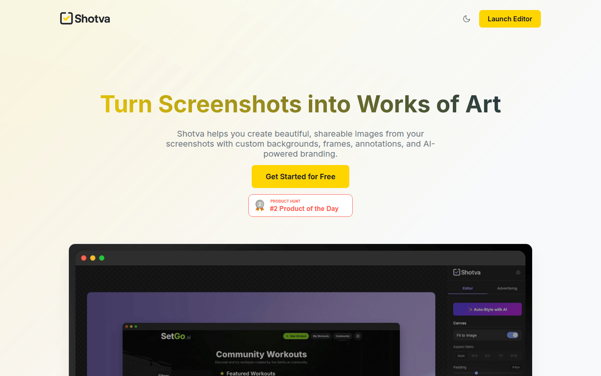Viewport: 601px width, 376px height.
Task: Click Auto-Style with AI button
Action: click(487, 309)
